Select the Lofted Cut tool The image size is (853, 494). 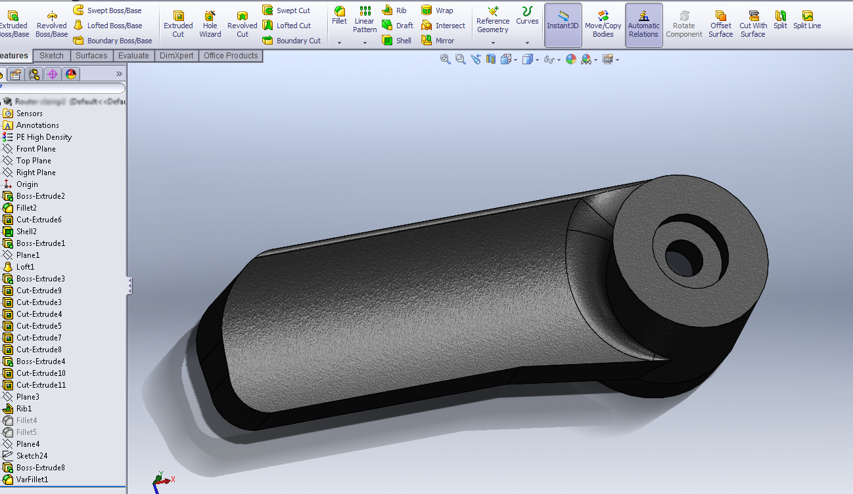pos(287,26)
